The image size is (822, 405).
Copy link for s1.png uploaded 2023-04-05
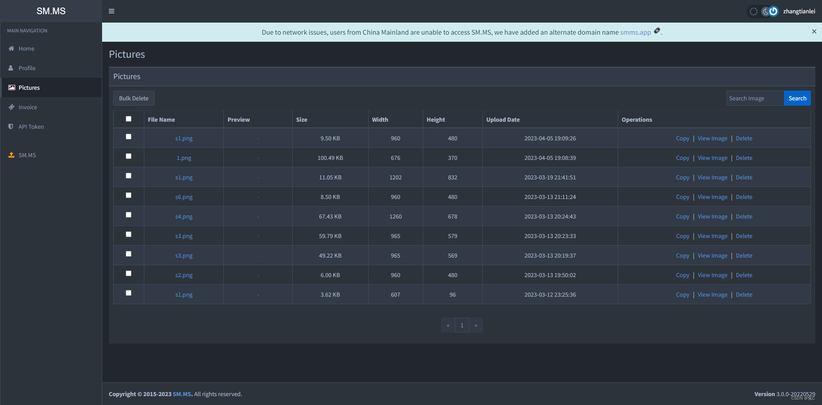tap(683, 139)
